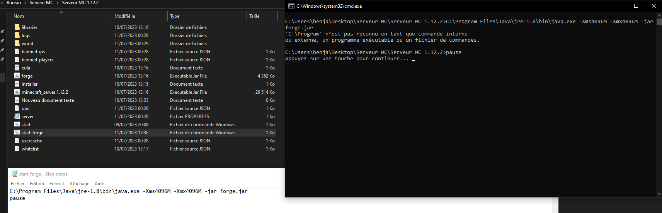Sort files by the Type column header
662x213 pixels.
tap(175, 16)
